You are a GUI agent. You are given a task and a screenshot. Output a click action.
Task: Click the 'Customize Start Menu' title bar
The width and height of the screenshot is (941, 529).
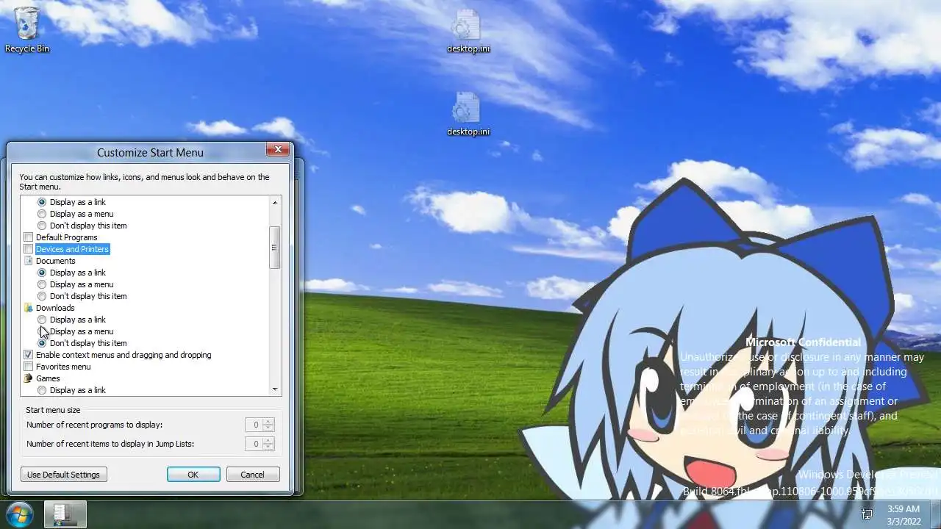click(x=150, y=152)
